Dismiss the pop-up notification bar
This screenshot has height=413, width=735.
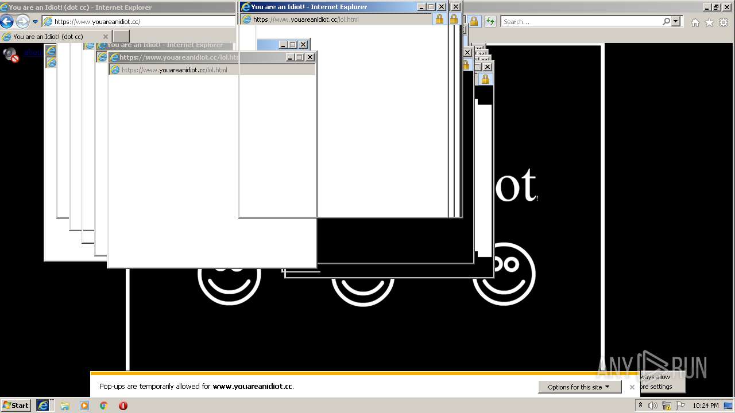tap(632, 387)
